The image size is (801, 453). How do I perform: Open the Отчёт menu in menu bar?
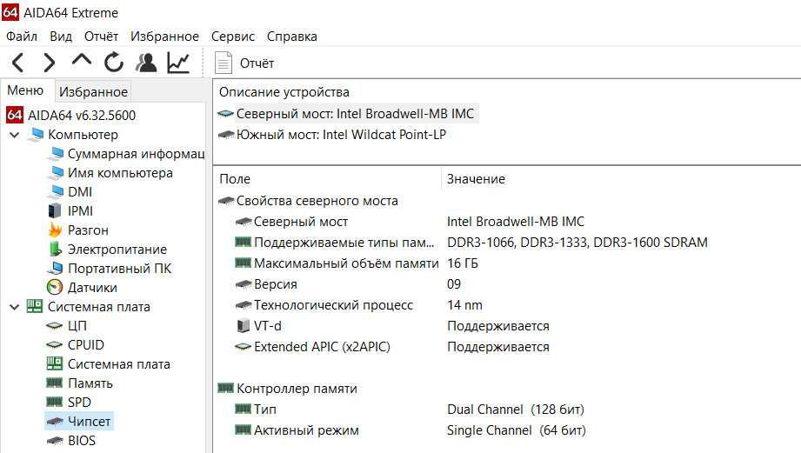click(101, 37)
